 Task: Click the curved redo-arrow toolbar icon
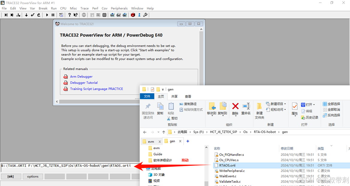click(39, 15)
